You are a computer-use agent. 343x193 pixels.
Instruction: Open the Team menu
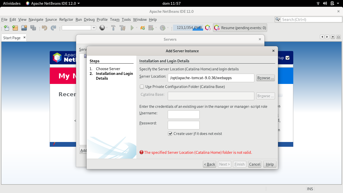pyautogui.click(x=115, y=20)
